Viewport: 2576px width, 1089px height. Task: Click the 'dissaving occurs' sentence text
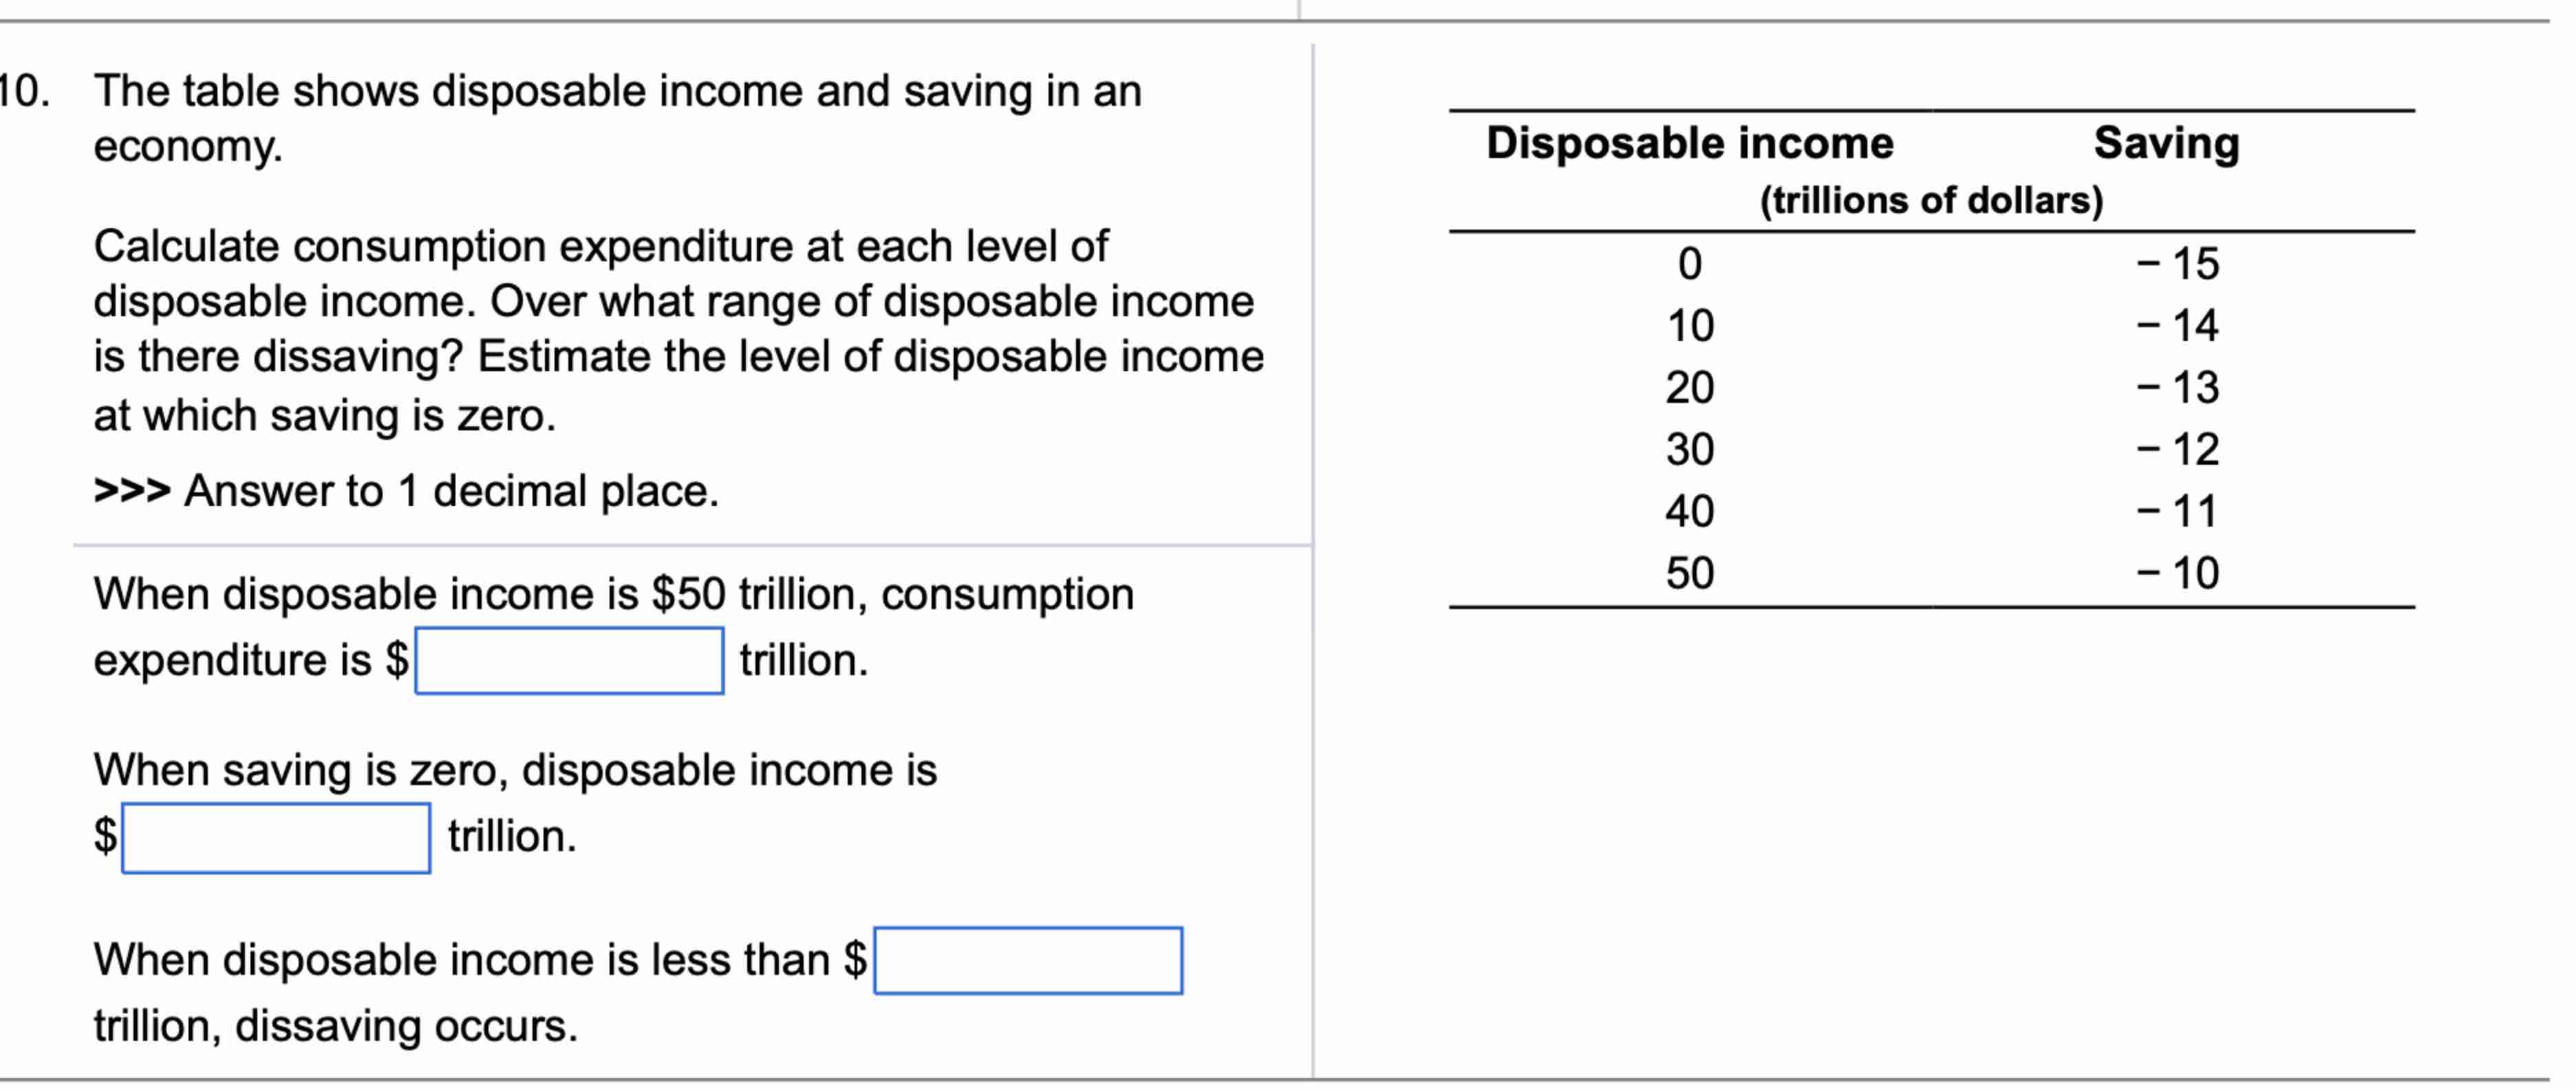pyautogui.click(x=335, y=1022)
